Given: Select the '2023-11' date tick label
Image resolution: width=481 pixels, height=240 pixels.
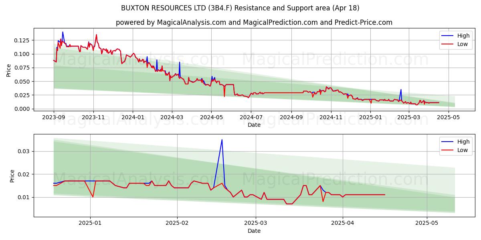Looking at the screenshot, I should (93, 117).
